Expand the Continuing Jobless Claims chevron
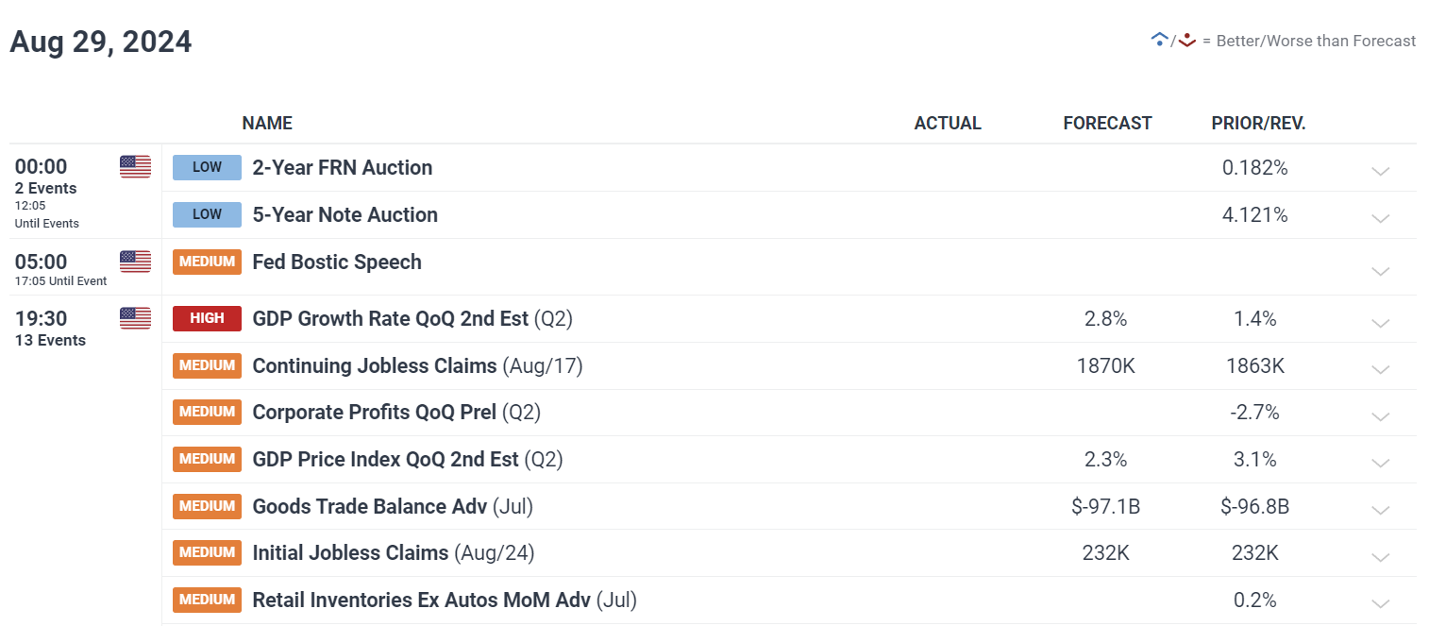Viewport: 1429px width, 626px height. [x=1381, y=369]
